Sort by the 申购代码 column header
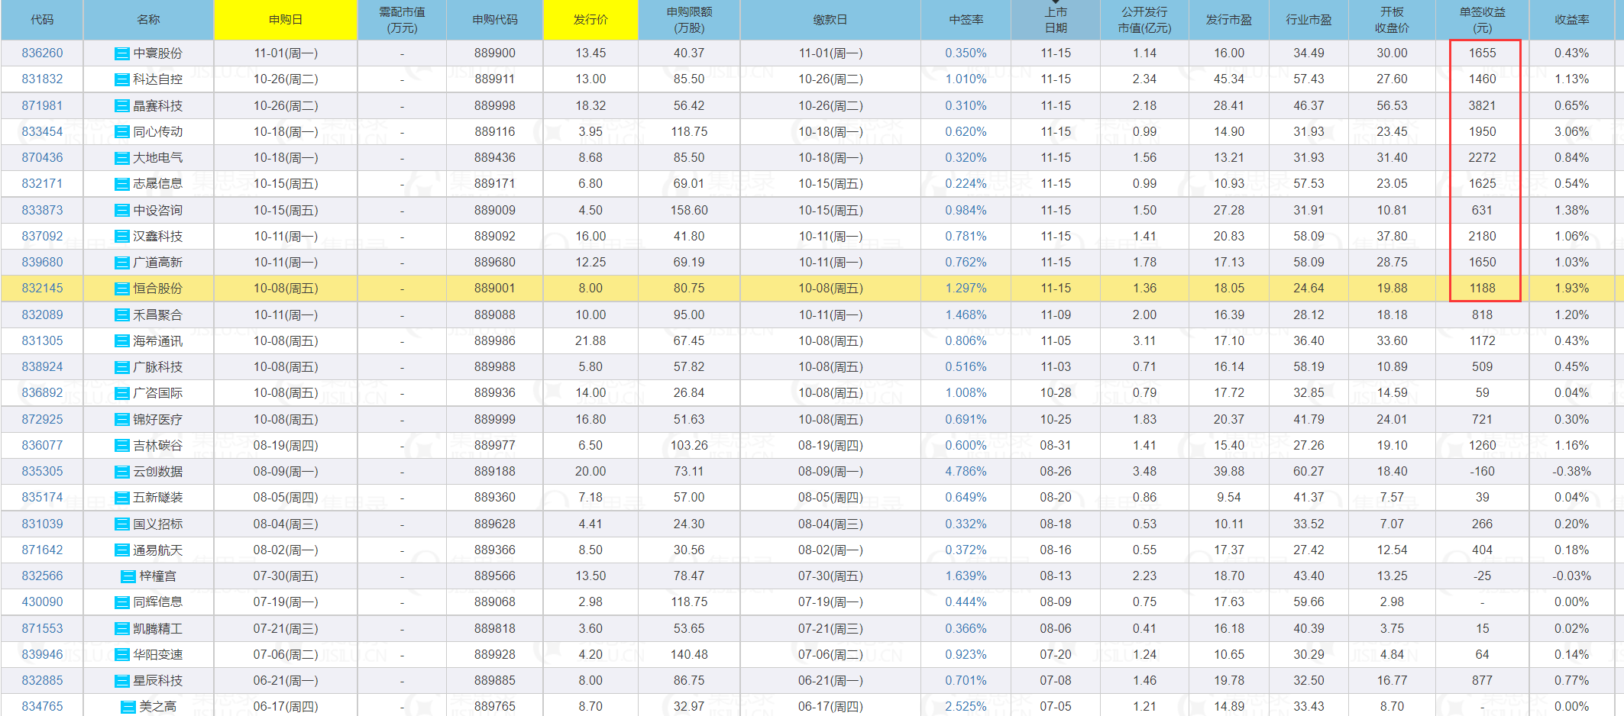The width and height of the screenshot is (1624, 716). coord(495,20)
